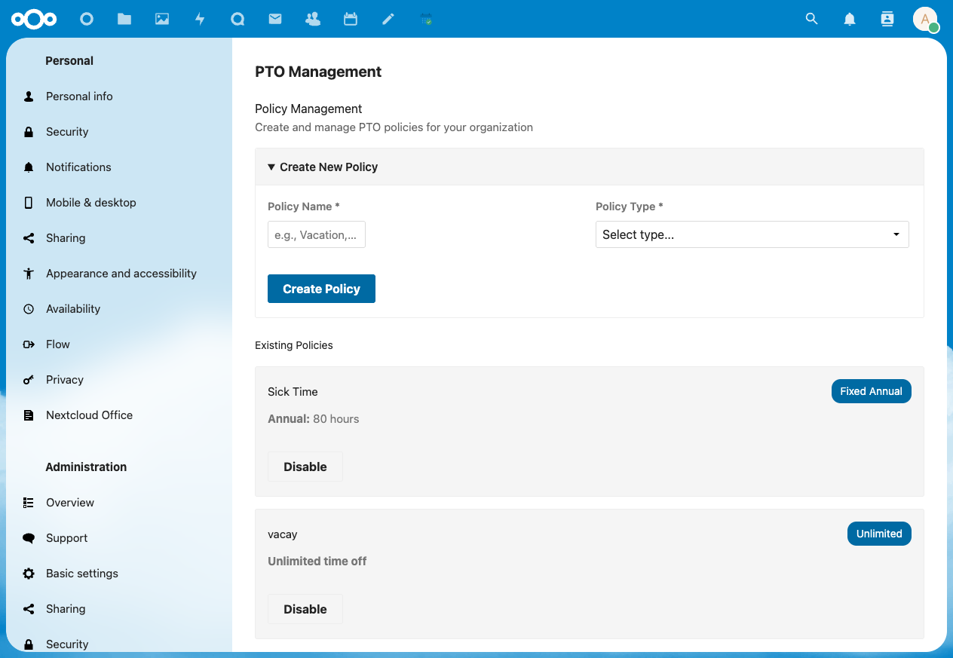The width and height of the screenshot is (953, 658).
Task: Launch the PTO tracker app icon
Action: (426, 19)
